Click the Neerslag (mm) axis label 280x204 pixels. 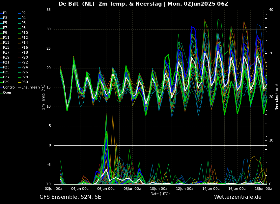pyautogui.click(x=277, y=97)
